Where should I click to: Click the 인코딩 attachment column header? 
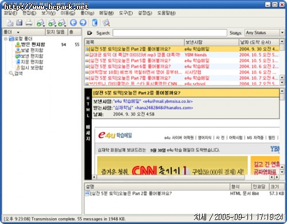point(259,187)
